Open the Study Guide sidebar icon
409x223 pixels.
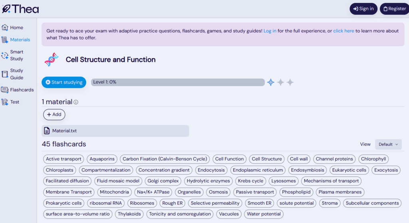[x=5, y=74]
